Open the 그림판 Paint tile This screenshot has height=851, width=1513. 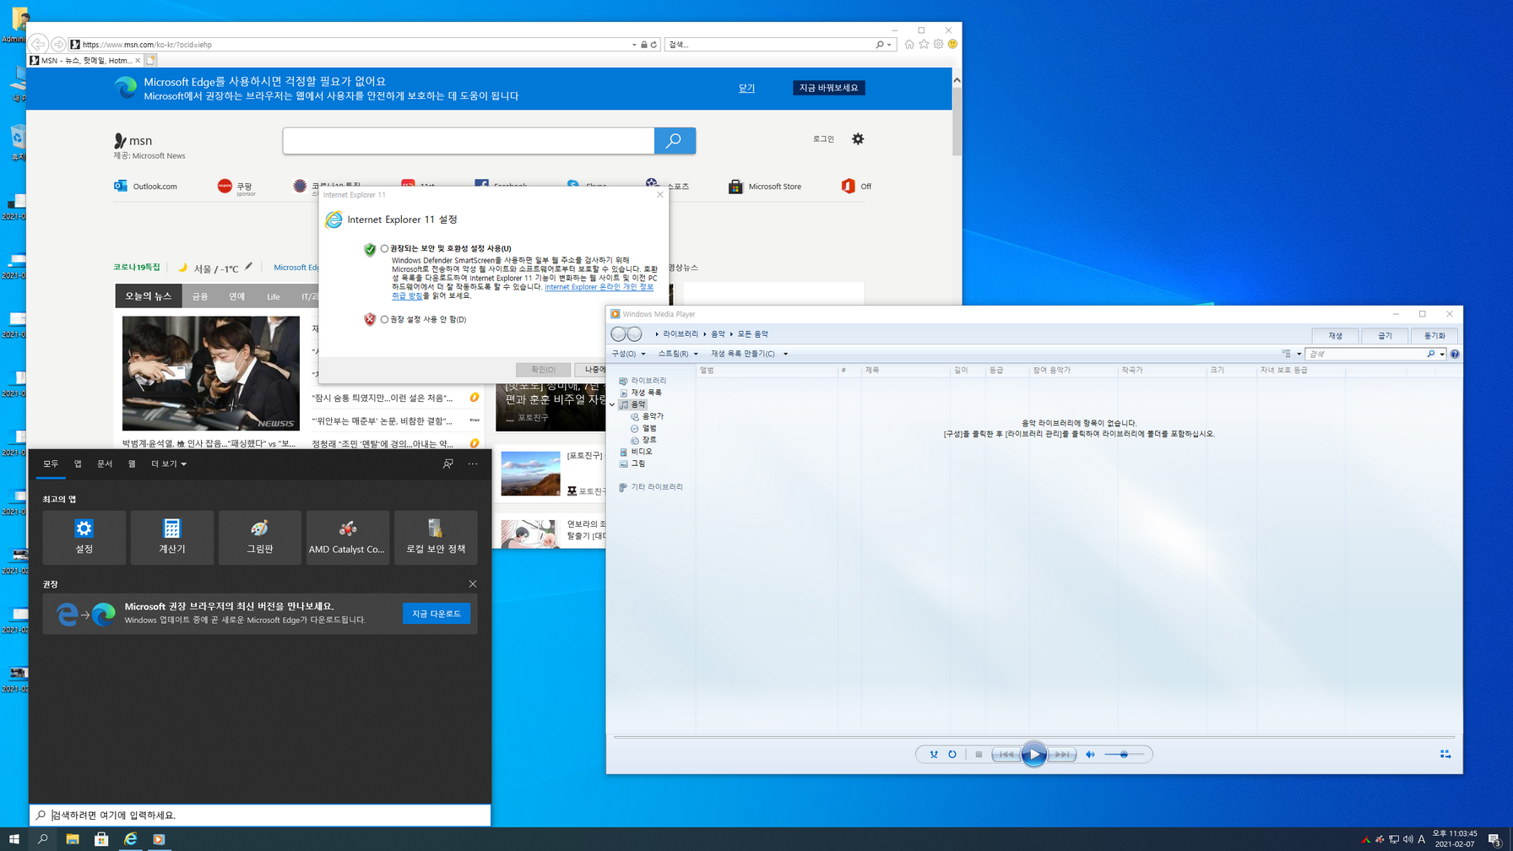click(x=259, y=537)
